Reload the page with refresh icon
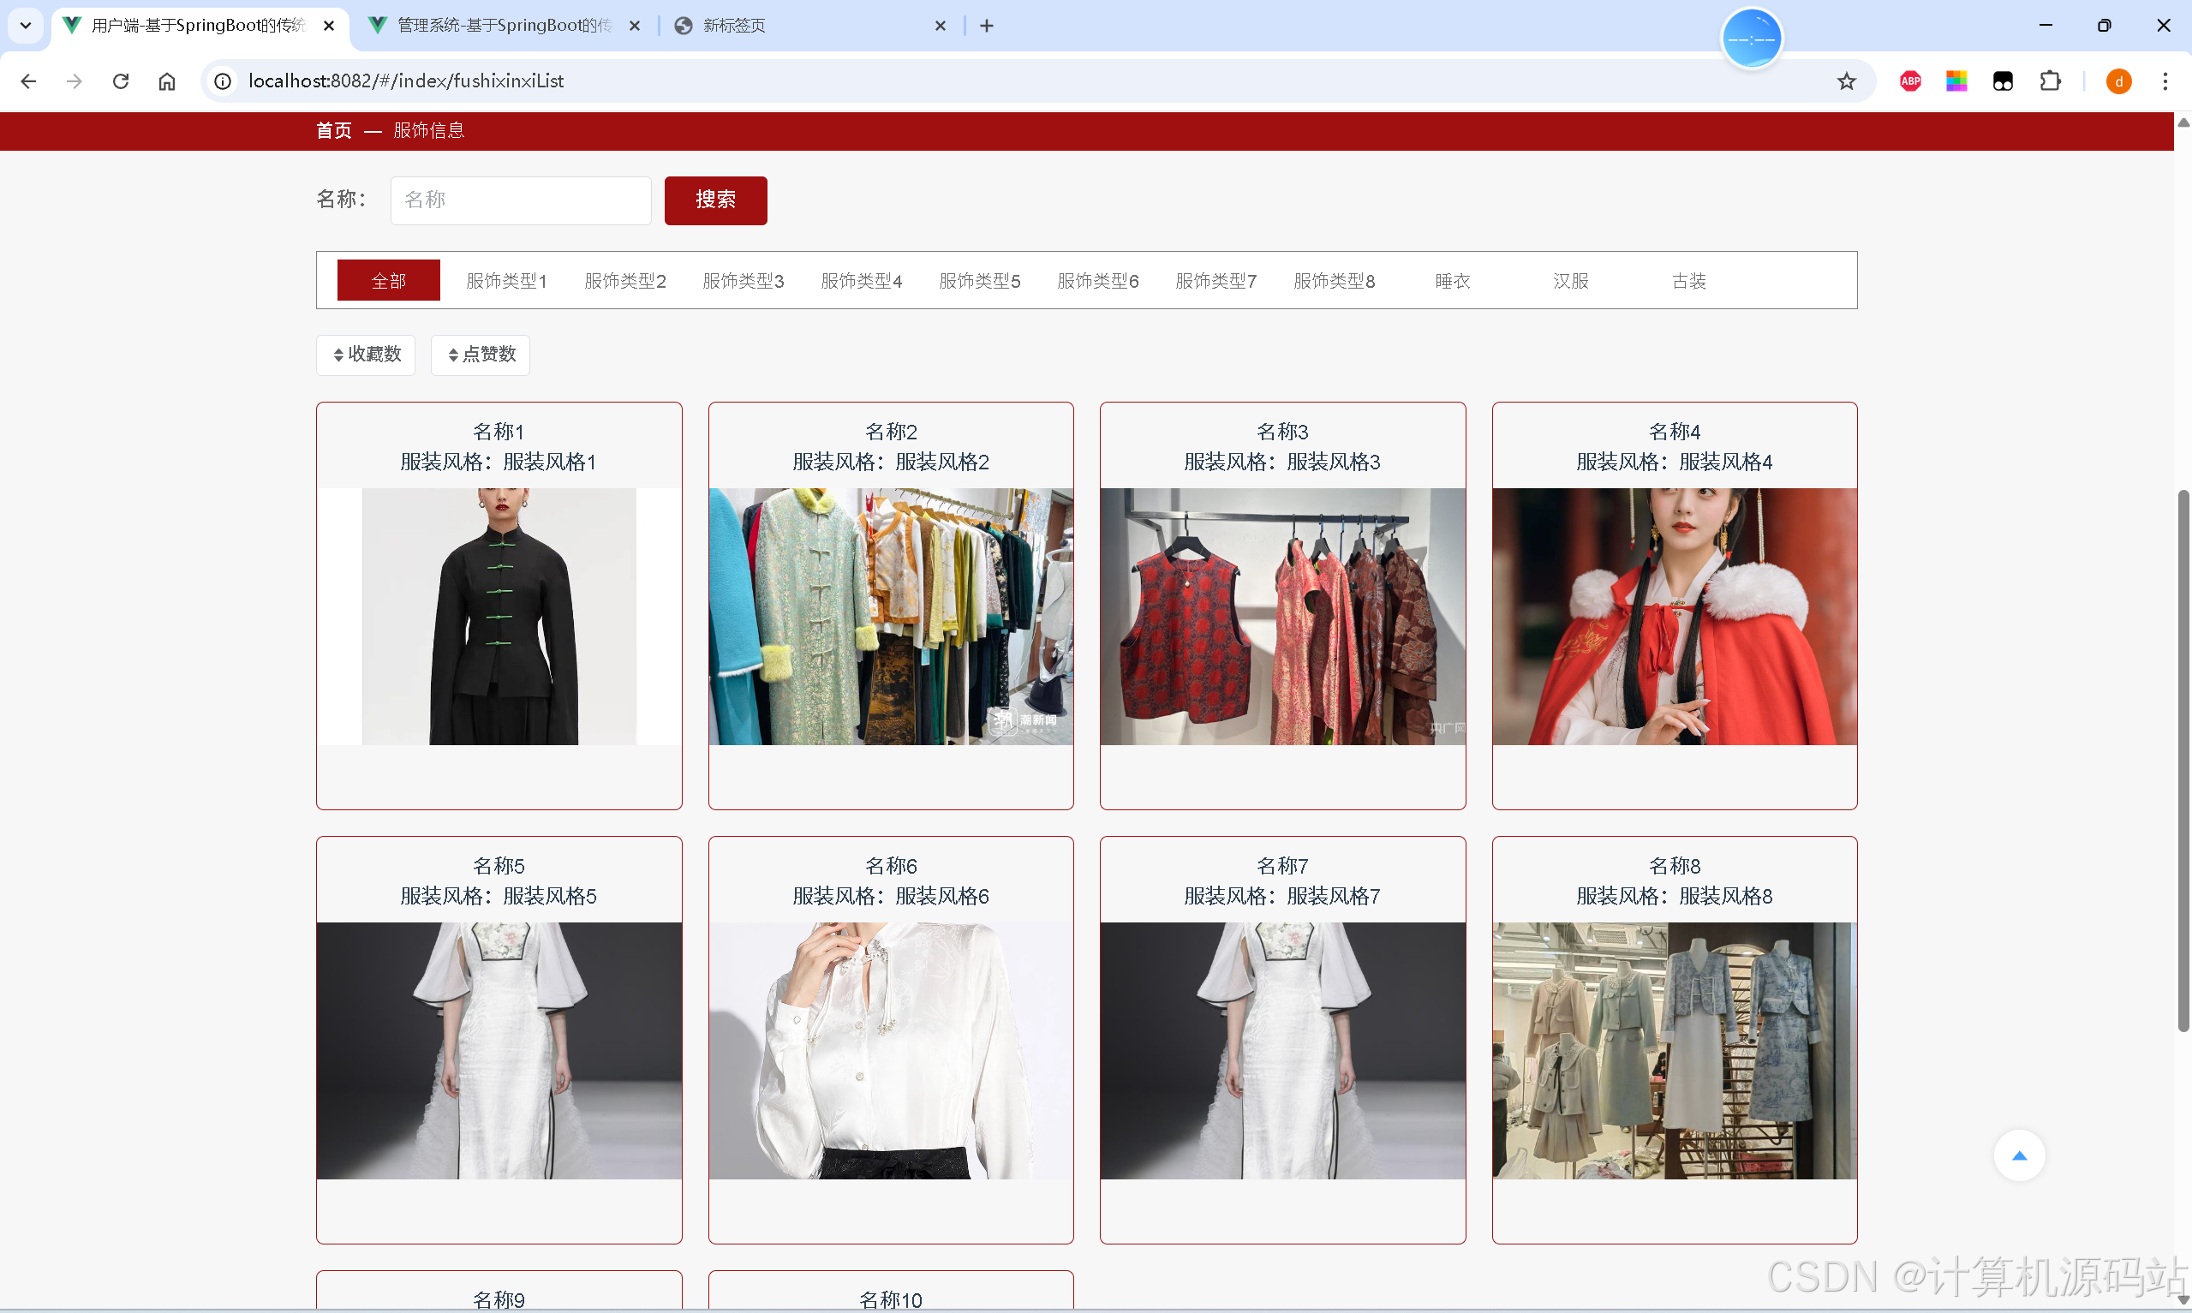 coord(121,81)
